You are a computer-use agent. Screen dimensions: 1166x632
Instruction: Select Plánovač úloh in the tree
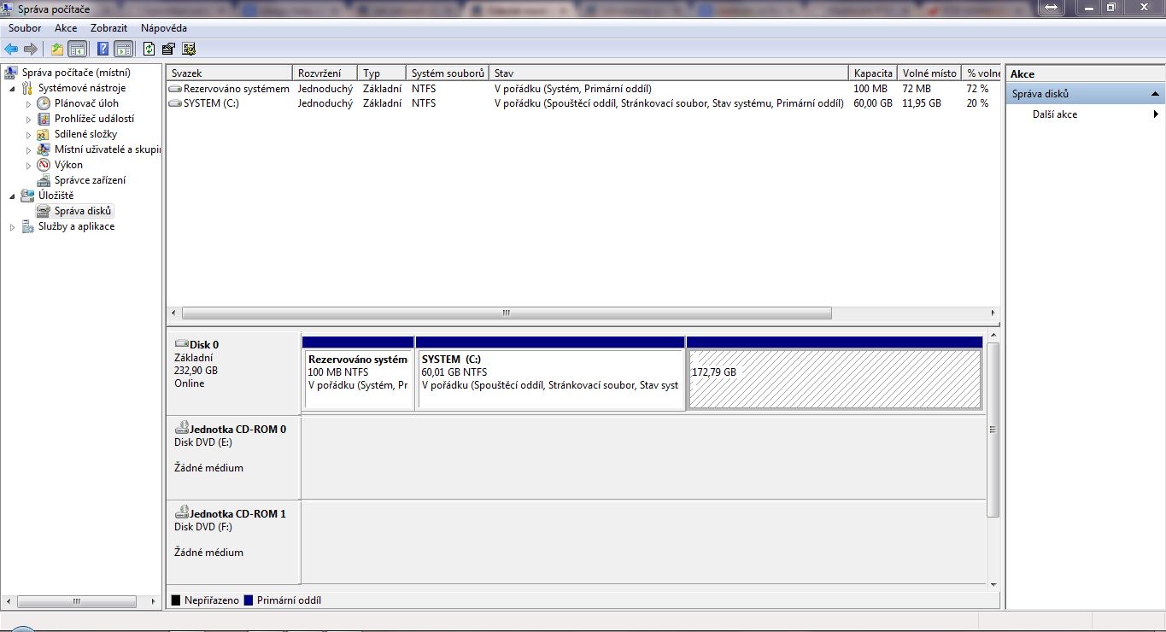[85, 103]
